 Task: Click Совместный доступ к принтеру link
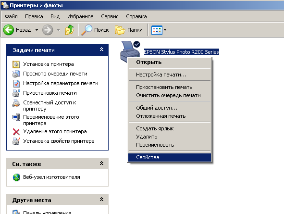[49, 106]
